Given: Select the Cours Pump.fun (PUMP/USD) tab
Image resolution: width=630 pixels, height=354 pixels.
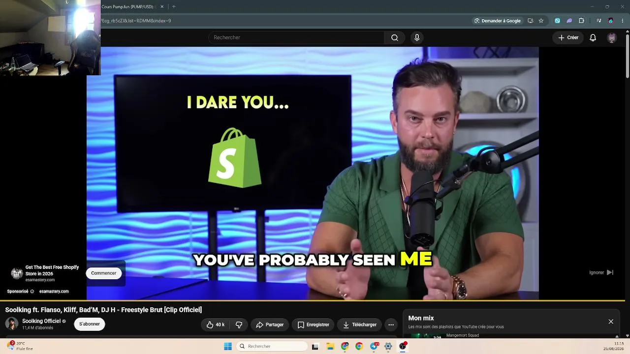Looking at the screenshot, I should pyautogui.click(x=128, y=7).
